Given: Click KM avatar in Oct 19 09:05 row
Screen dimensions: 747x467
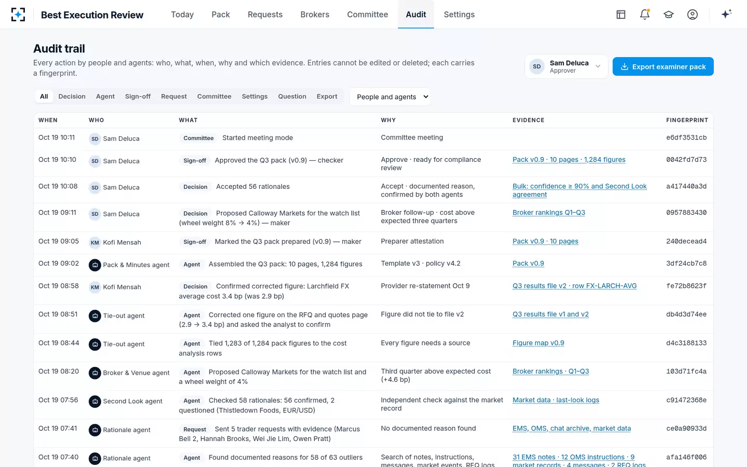Looking at the screenshot, I should [95, 242].
